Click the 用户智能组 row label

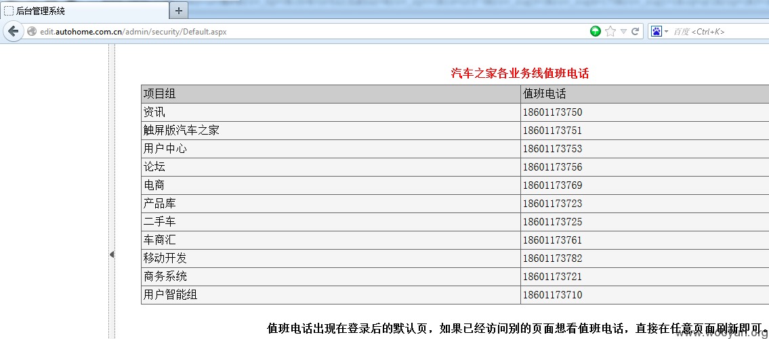[170, 295]
